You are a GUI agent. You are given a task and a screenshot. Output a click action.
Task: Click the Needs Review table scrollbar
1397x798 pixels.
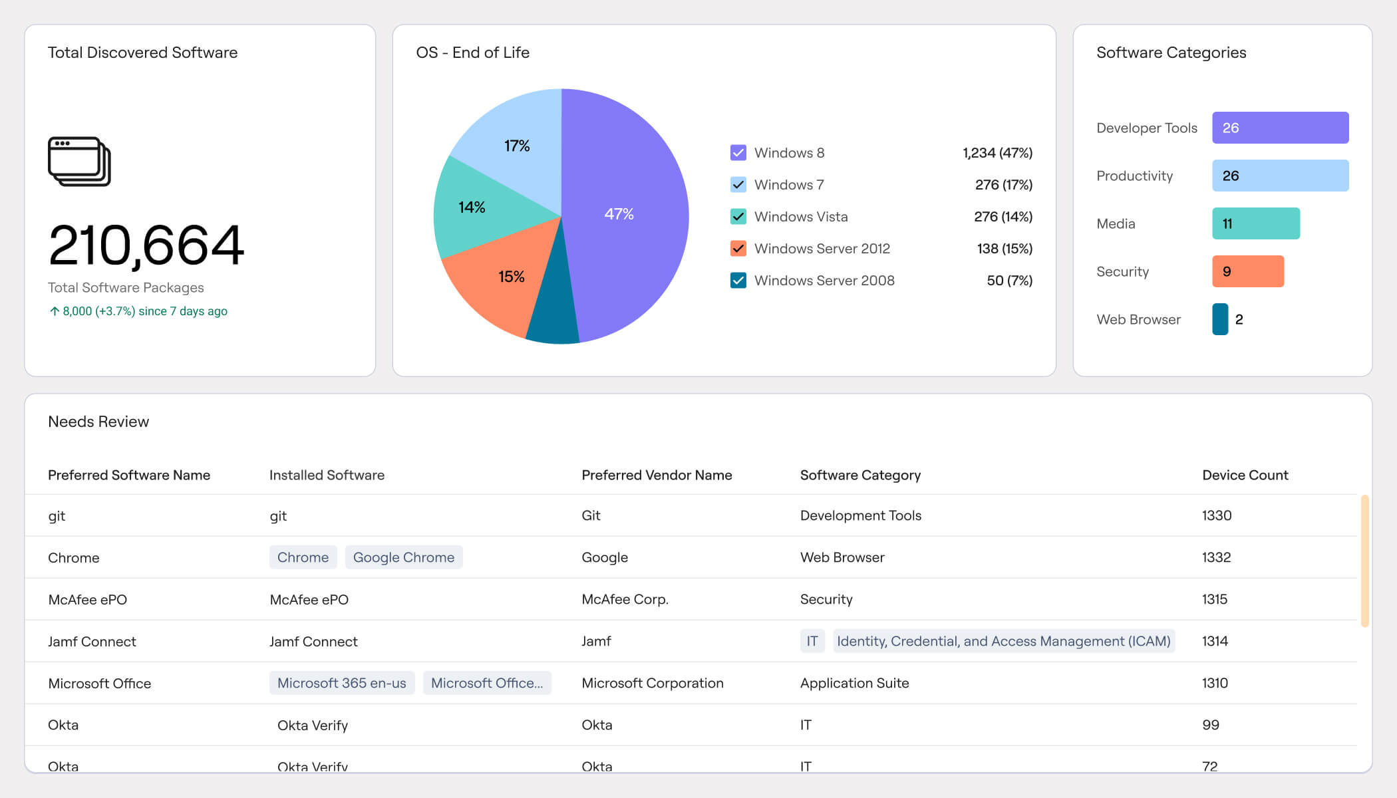click(x=1364, y=561)
